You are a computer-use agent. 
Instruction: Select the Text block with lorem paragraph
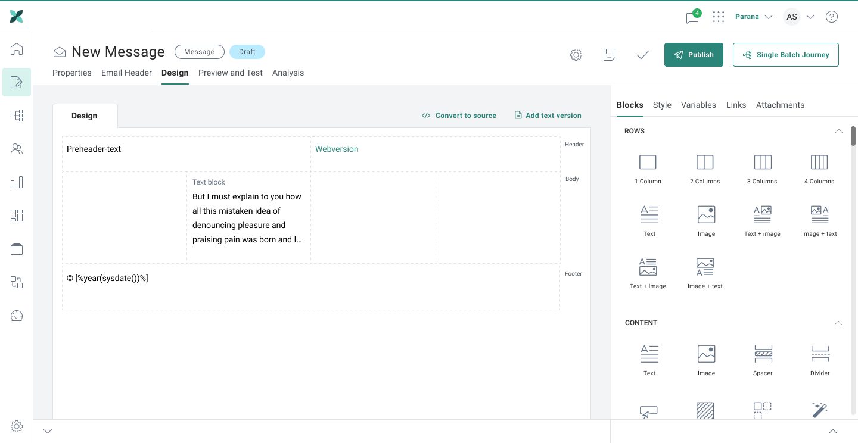[248, 218]
